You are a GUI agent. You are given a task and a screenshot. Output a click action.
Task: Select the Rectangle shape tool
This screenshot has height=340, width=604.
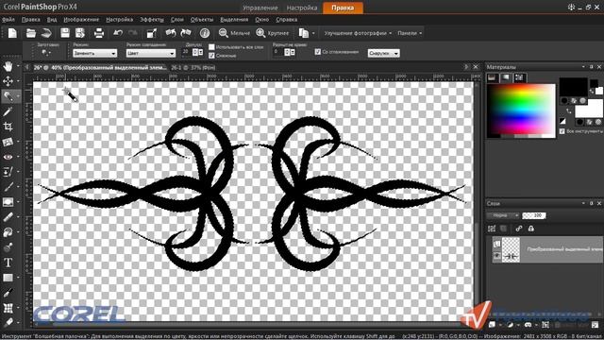coord(8,278)
